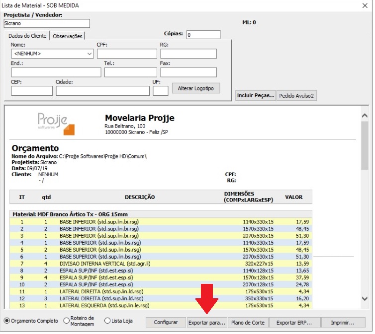Click the Exportar para... button

(206, 323)
